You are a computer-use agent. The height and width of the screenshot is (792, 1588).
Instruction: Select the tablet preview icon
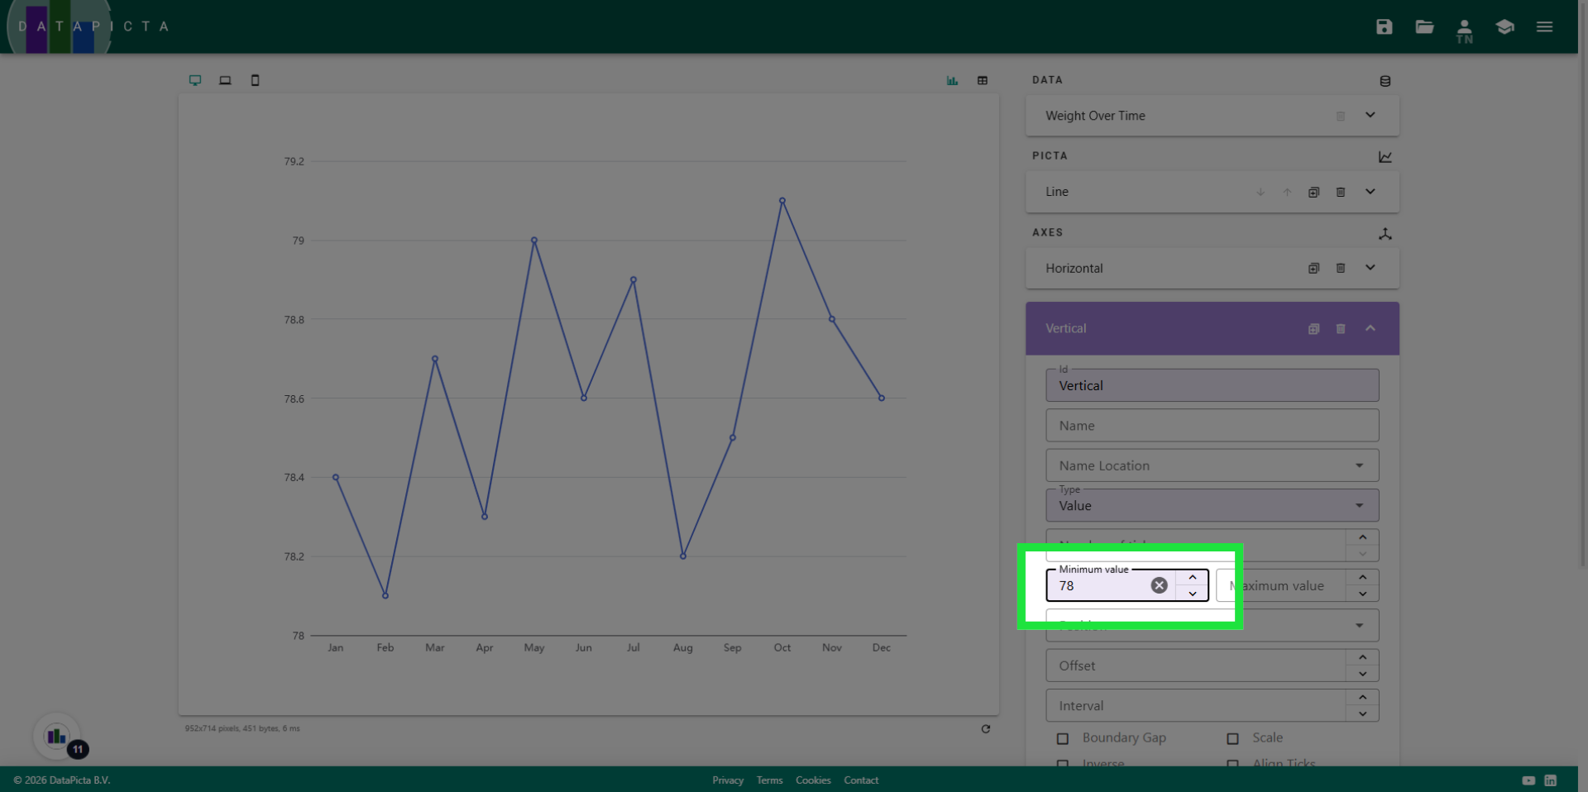225,80
